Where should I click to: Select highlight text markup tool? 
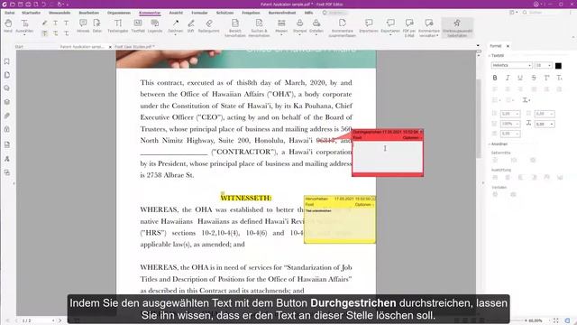(x=44, y=23)
